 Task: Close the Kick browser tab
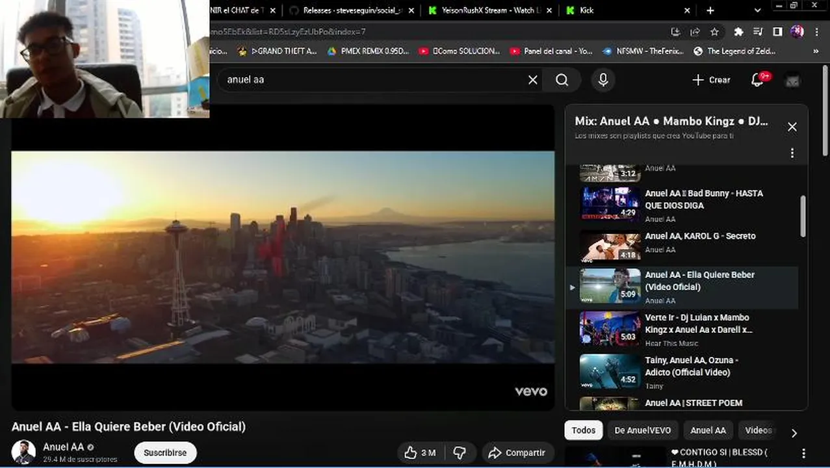click(x=687, y=10)
